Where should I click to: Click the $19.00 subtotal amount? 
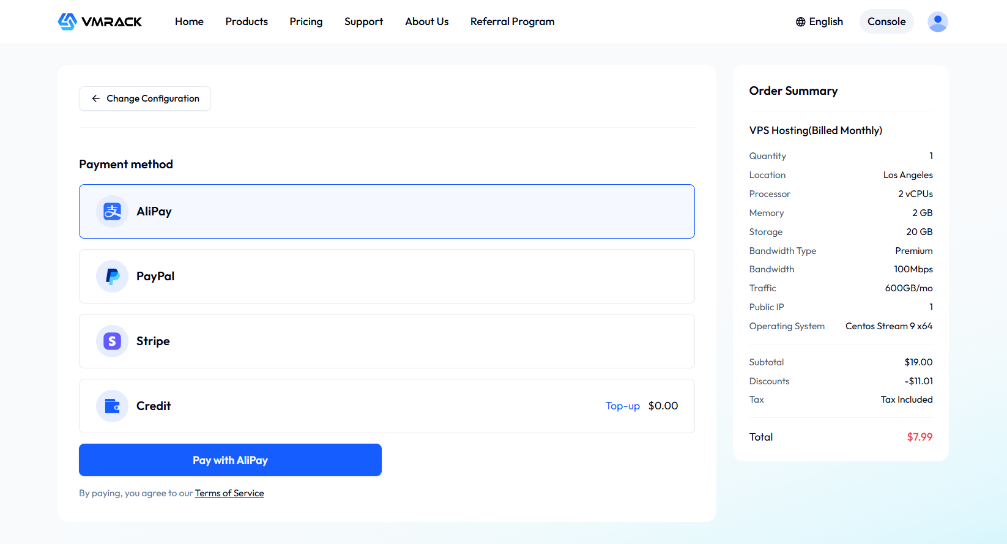[919, 362]
